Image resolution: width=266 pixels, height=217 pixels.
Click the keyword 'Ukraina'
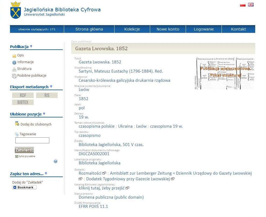tap(125, 126)
